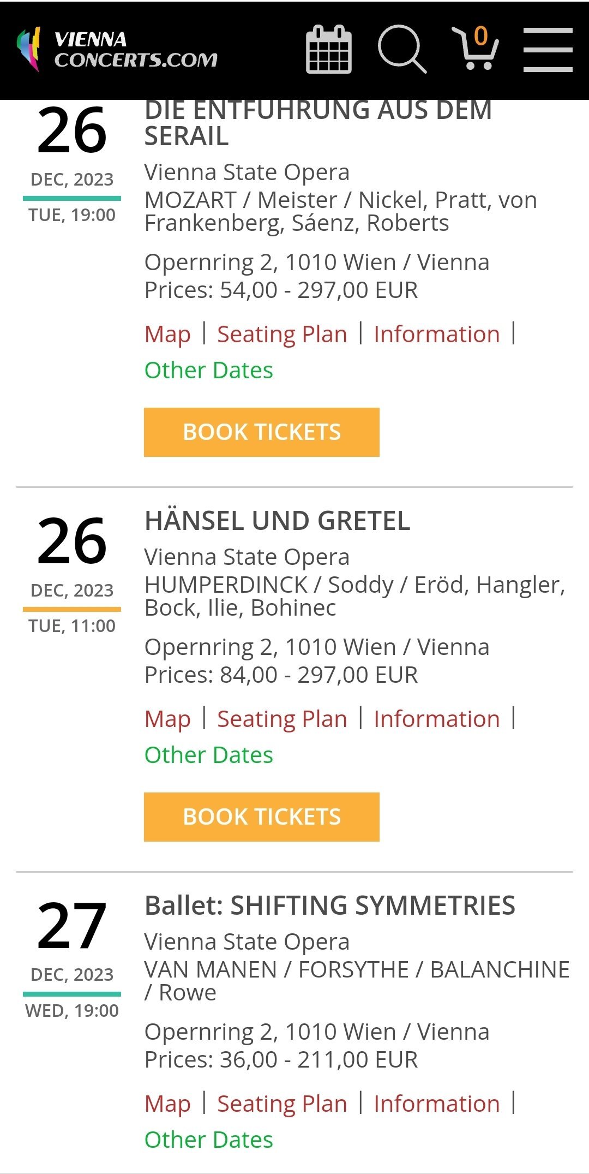Book tickets for Die Entführung aus dem Serail
This screenshot has width=589, height=1174.
[262, 432]
